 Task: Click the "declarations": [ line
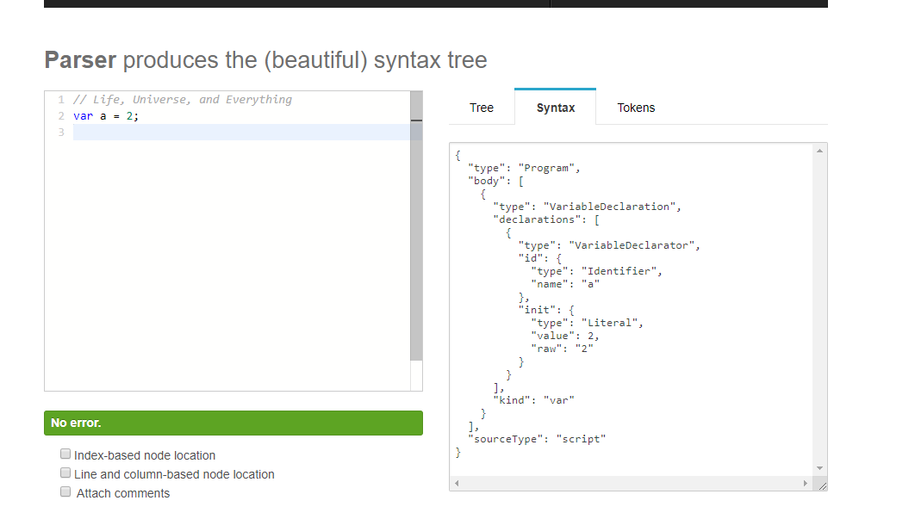(x=546, y=219)
